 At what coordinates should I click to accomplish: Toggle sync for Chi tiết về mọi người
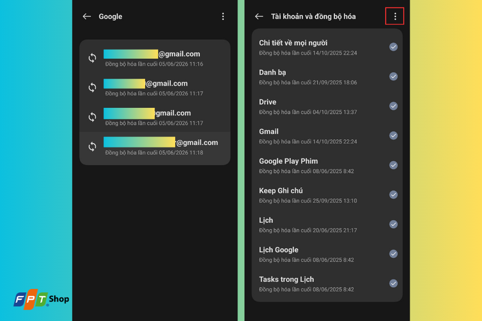[x=393, y=47]
